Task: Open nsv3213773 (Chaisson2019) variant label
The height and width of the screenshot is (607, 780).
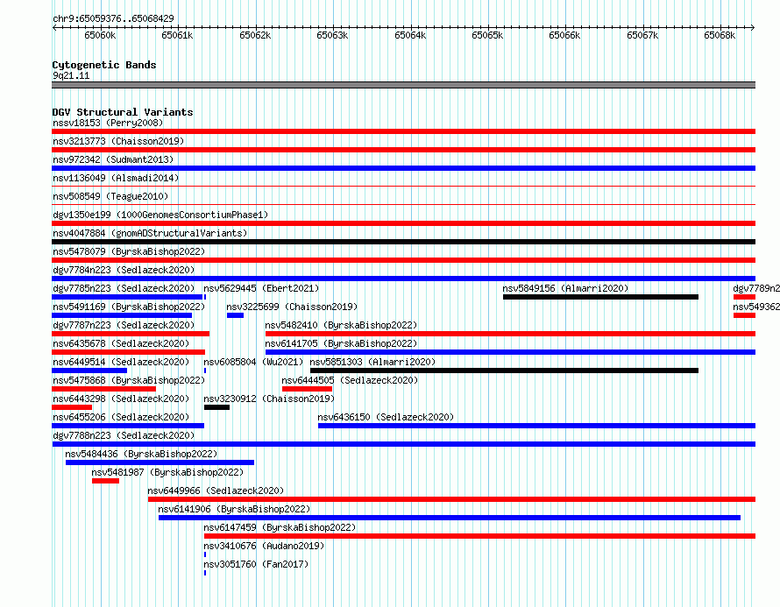Action: 118,141
